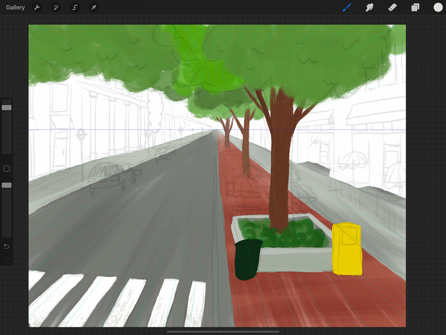
Task: Activate the Selection tool
Action: pos(75,8)
